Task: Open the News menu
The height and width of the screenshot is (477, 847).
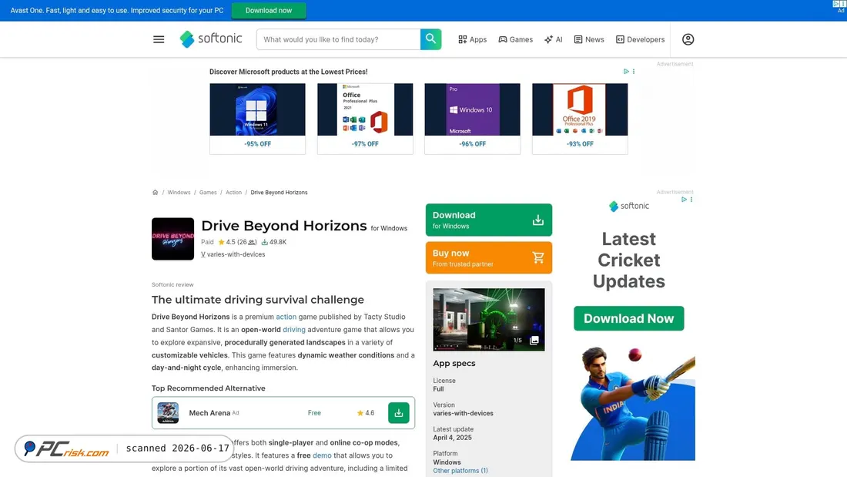Action: point(589,39)
